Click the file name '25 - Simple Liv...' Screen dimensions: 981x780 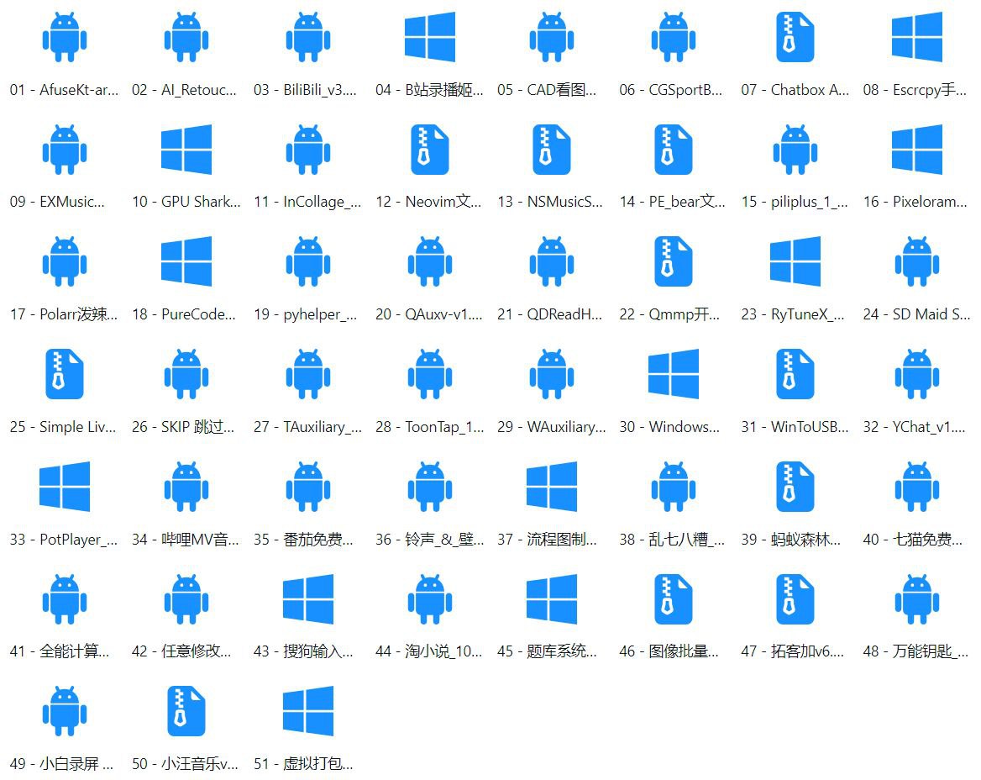click(x=63, y=427)
